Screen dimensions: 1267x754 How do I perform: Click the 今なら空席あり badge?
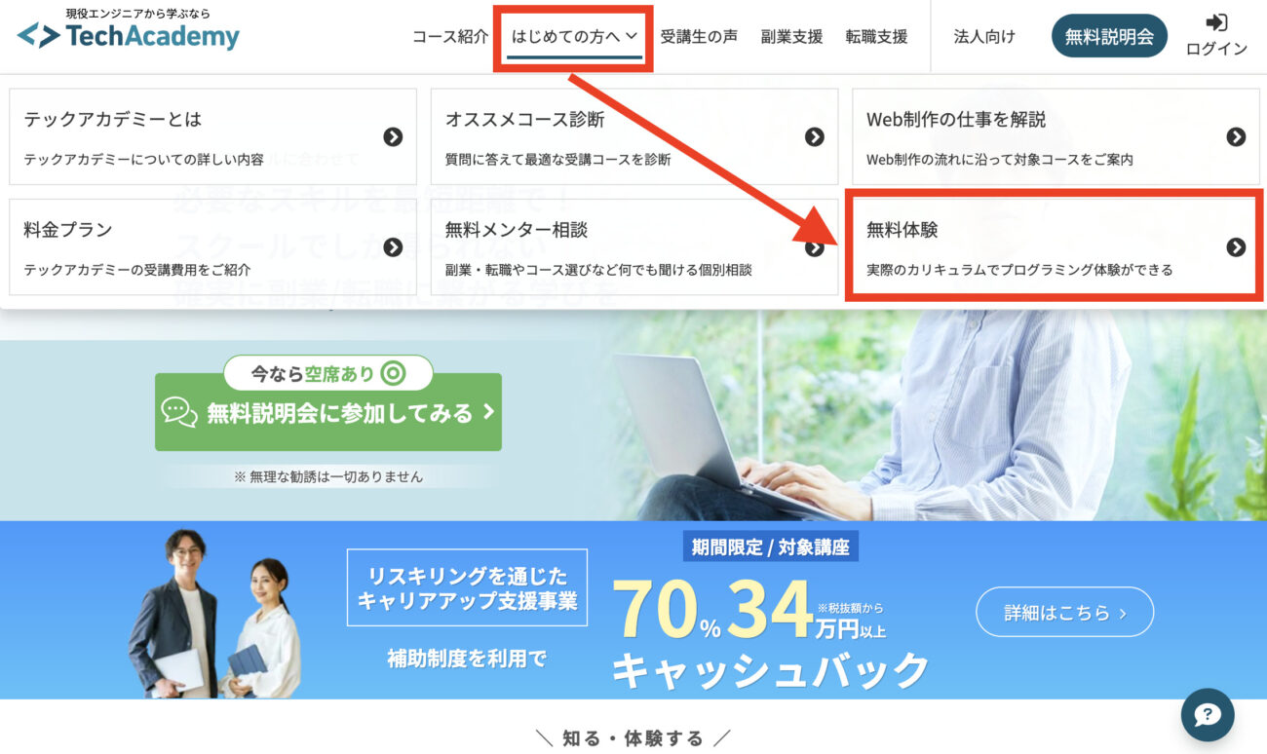pyautogui.click(x=328, y=373)
